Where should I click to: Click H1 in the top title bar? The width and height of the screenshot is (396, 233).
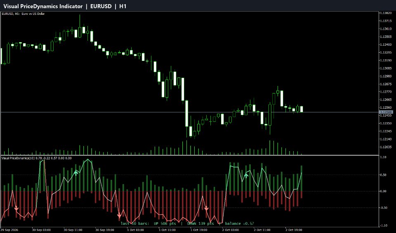coord(123,6)
